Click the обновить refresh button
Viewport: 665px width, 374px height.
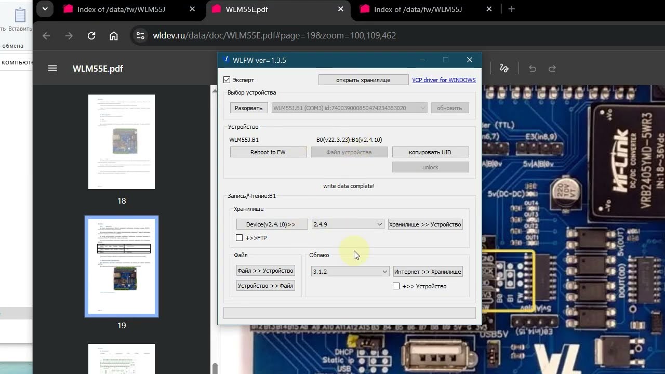[x=449, y=108]
